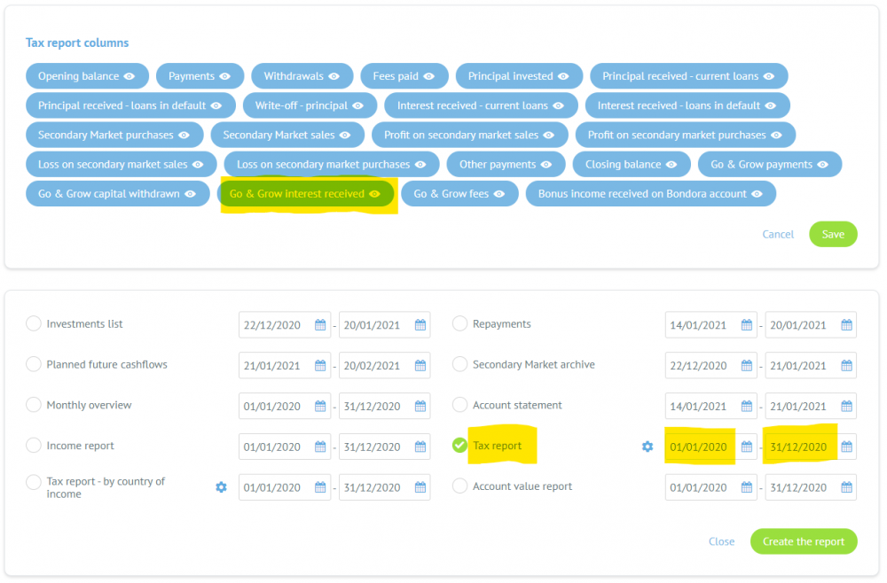
Task: Open calendar for Account value report end date
Action: pos(847,488)
